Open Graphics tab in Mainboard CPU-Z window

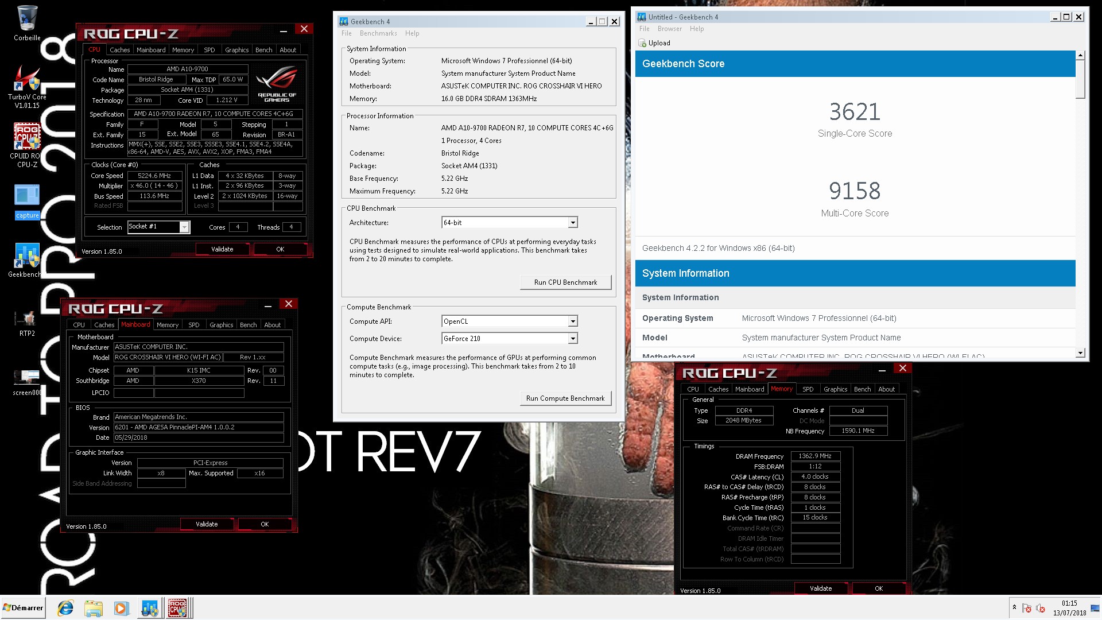(x=221, y=325)
